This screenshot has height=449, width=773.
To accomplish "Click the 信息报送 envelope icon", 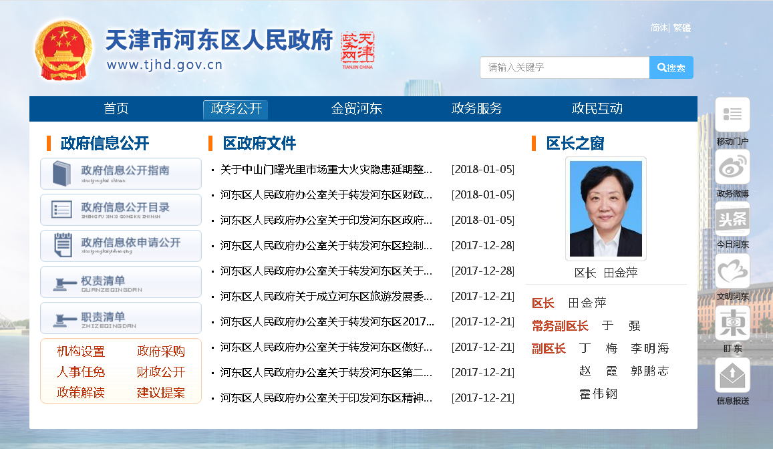I will click(732, 376).
